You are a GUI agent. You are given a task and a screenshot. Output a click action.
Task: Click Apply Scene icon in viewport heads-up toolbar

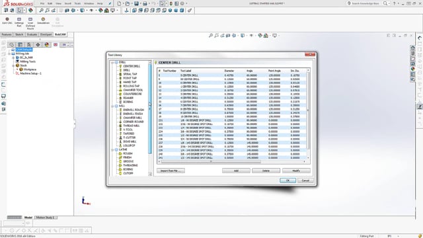pos(266,35)
